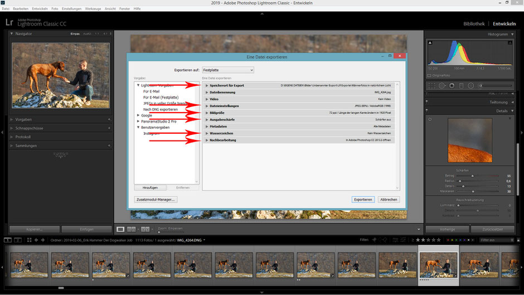Open the Einstellungen menu
Screen dimensions: 524x295
[x=71, y=9]
